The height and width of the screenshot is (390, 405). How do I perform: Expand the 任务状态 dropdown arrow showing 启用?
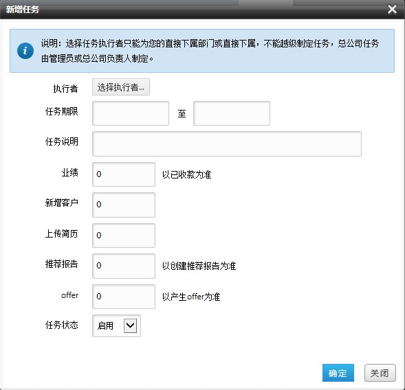[130, 325]
